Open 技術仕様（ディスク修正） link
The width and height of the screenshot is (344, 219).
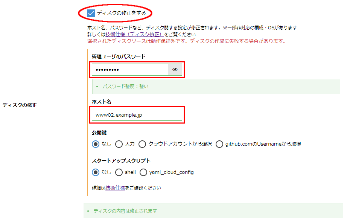tap(135, 34)
